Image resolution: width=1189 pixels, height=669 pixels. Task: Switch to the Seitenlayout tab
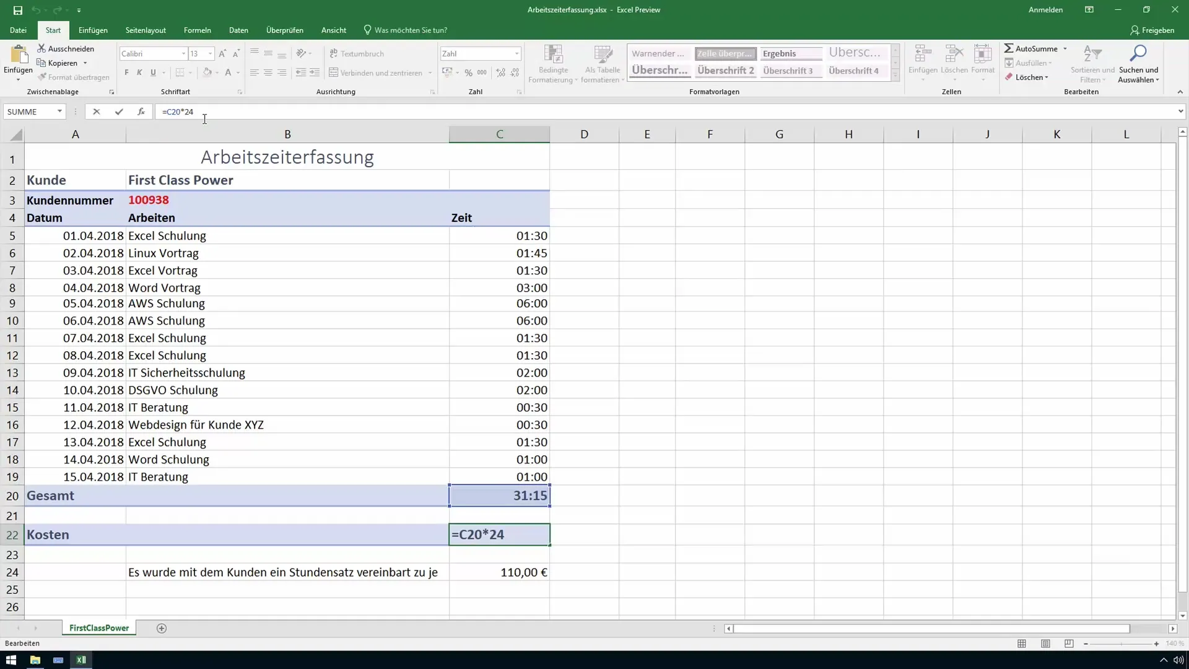(146, 30)
